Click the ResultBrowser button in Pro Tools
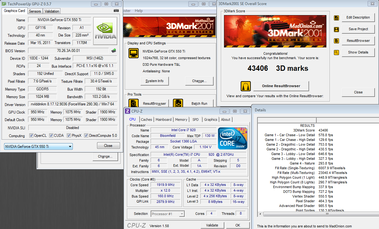Viewport: 379px width, 229px height. pos(155,103)
